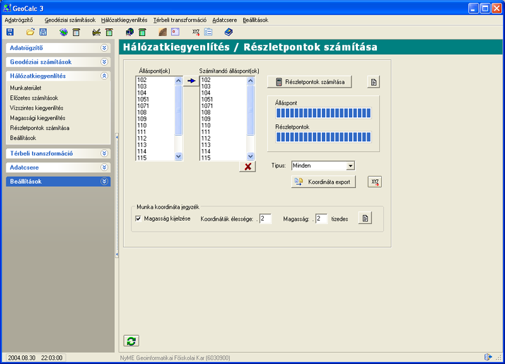
Task: Select station 115 in Számítandó álláspont(ok) list
Action: pyautogui.click(x=223, y=158)
